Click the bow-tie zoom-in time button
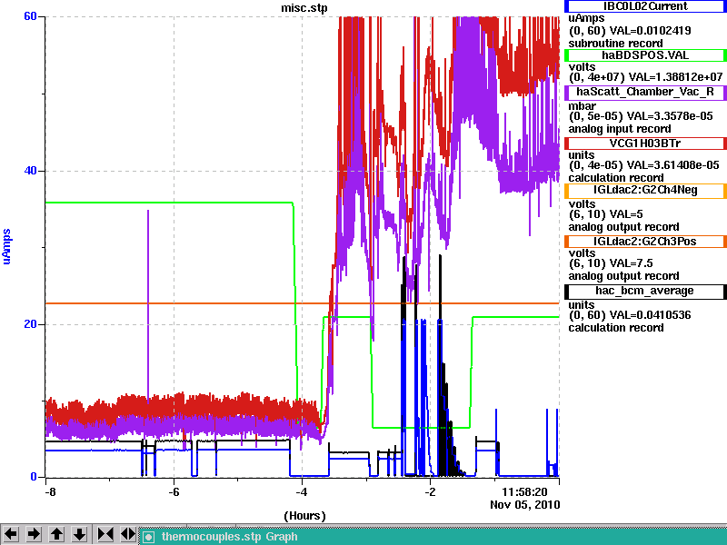 pyautogui.click(x=105, y=534)
